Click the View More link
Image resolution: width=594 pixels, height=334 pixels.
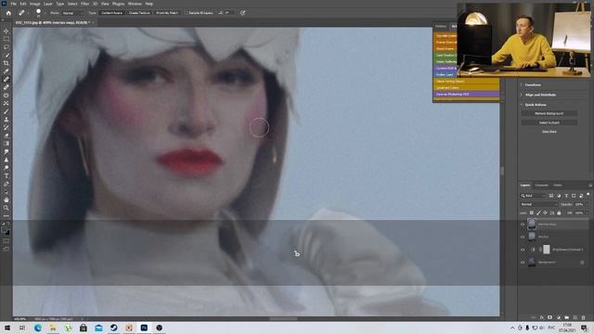coord(549,132)
